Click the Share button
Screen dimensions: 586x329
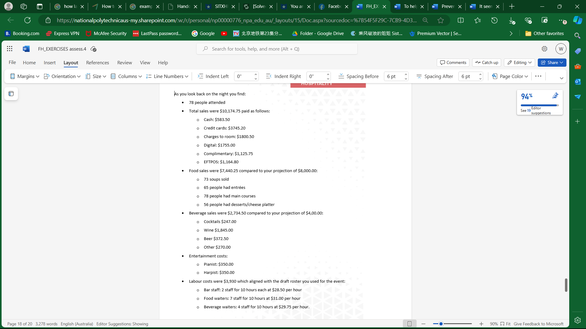pyautogui.click(x=552, y=62)
